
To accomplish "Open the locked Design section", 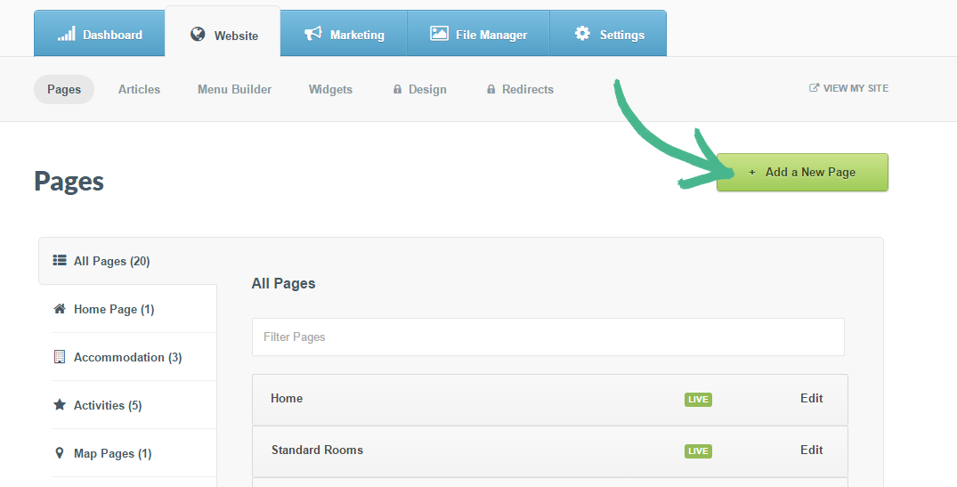I will (x=419, y=89).
